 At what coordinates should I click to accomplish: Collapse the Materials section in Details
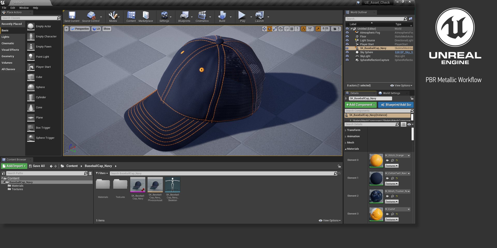(x=346, y=149)
